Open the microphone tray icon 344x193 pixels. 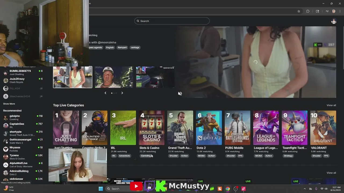[x=316, y=189]
